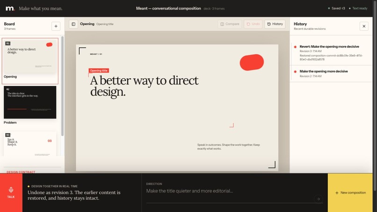
Task: Click the 'History' panel heading
Action: 300,24
